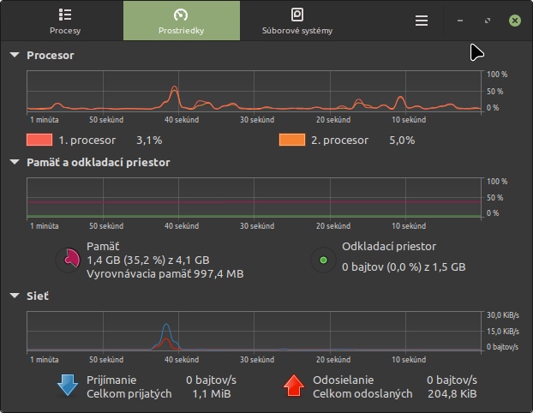The image size is (533, 413).
Task: Switch to the Súborové systémy tab
Action: (296, 21)
